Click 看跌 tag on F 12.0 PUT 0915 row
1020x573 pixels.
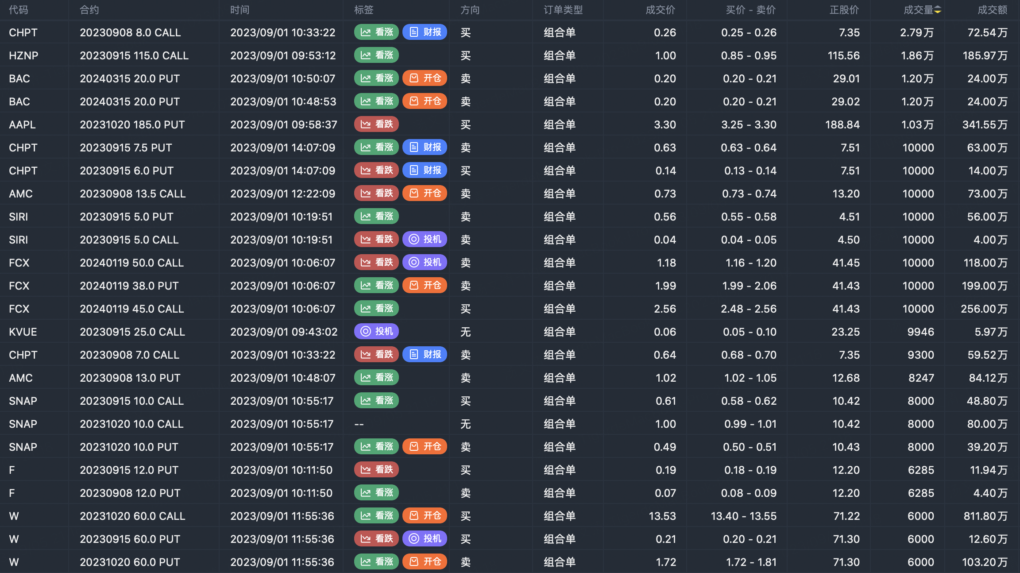tap(376, 470)
